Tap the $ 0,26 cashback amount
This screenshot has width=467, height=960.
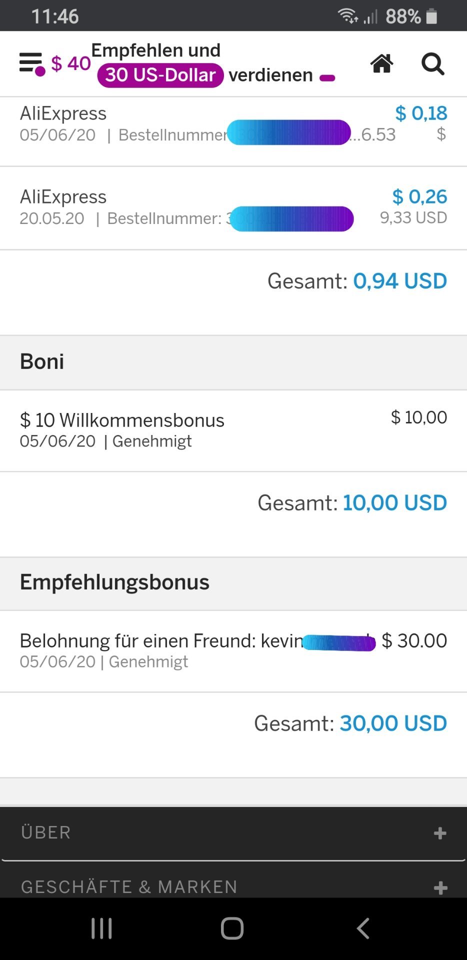(419, 196)
